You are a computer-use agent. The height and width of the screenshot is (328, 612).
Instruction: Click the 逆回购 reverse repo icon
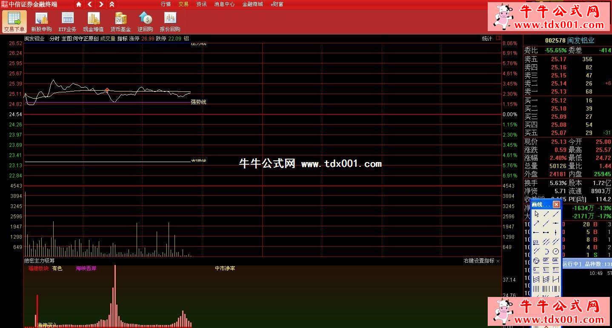coord(145,21)
